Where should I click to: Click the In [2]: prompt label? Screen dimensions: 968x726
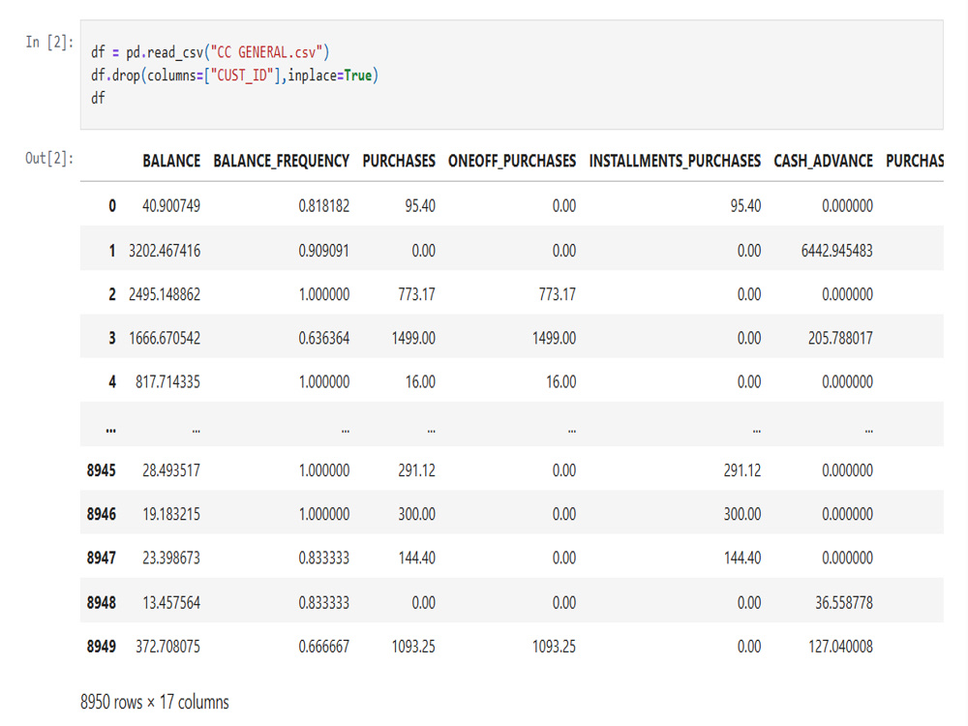point(49,42)
